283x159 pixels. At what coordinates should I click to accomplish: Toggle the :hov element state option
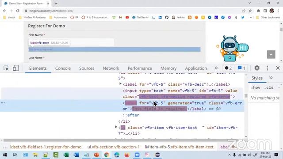(x=256, y=87)
